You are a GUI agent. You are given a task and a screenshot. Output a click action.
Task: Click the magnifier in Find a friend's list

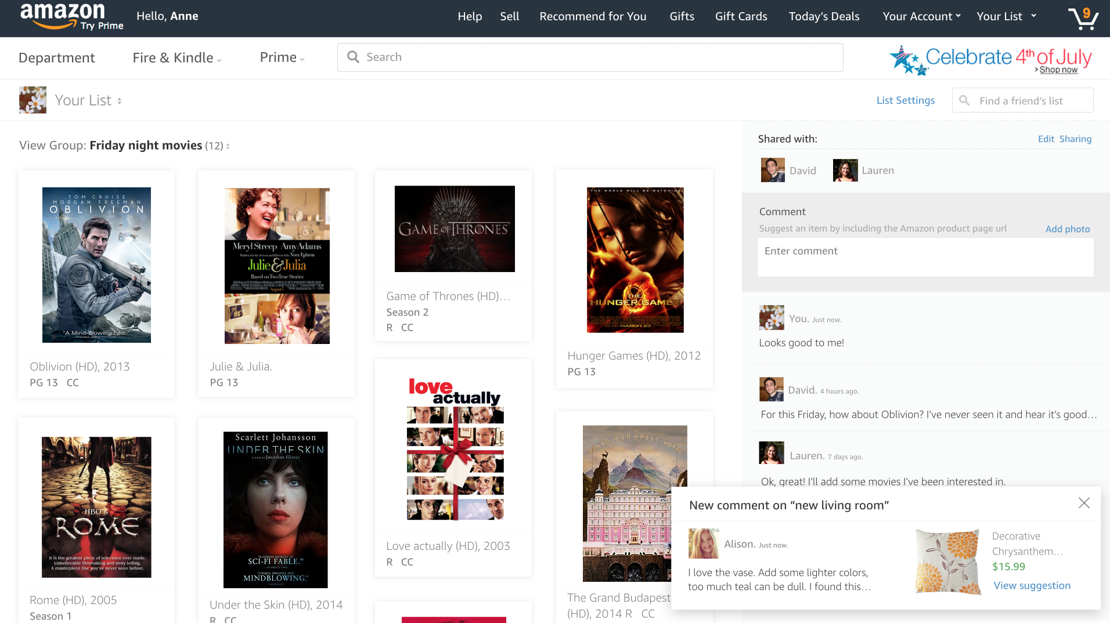tap(964, 100)
